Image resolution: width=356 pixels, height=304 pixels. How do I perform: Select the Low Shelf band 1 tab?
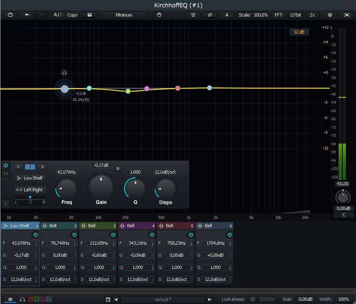20,226
